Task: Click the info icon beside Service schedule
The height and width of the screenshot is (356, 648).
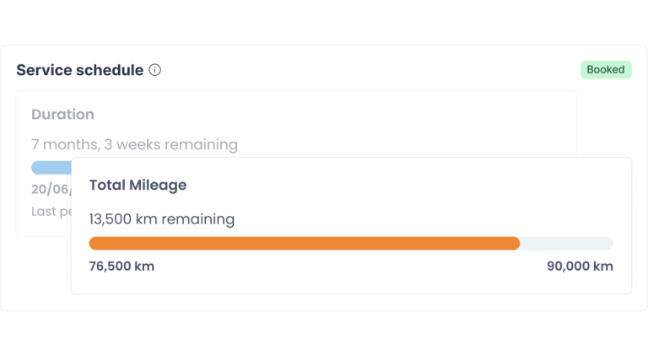Action: pyautogui.click(x=155, y=70)
